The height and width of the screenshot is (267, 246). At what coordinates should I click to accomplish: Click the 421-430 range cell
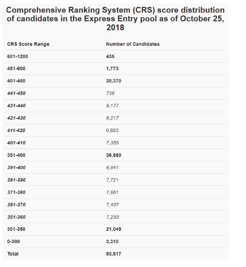pos(16,118)
